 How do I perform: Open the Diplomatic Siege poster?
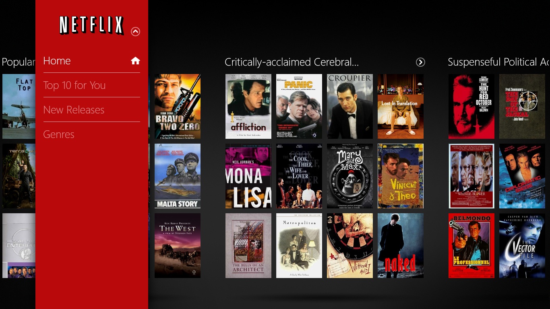522,176
